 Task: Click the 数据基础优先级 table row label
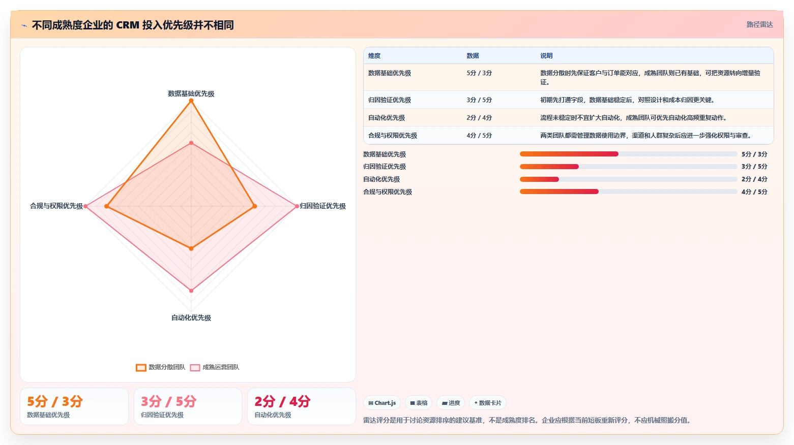tap(390, 73)
